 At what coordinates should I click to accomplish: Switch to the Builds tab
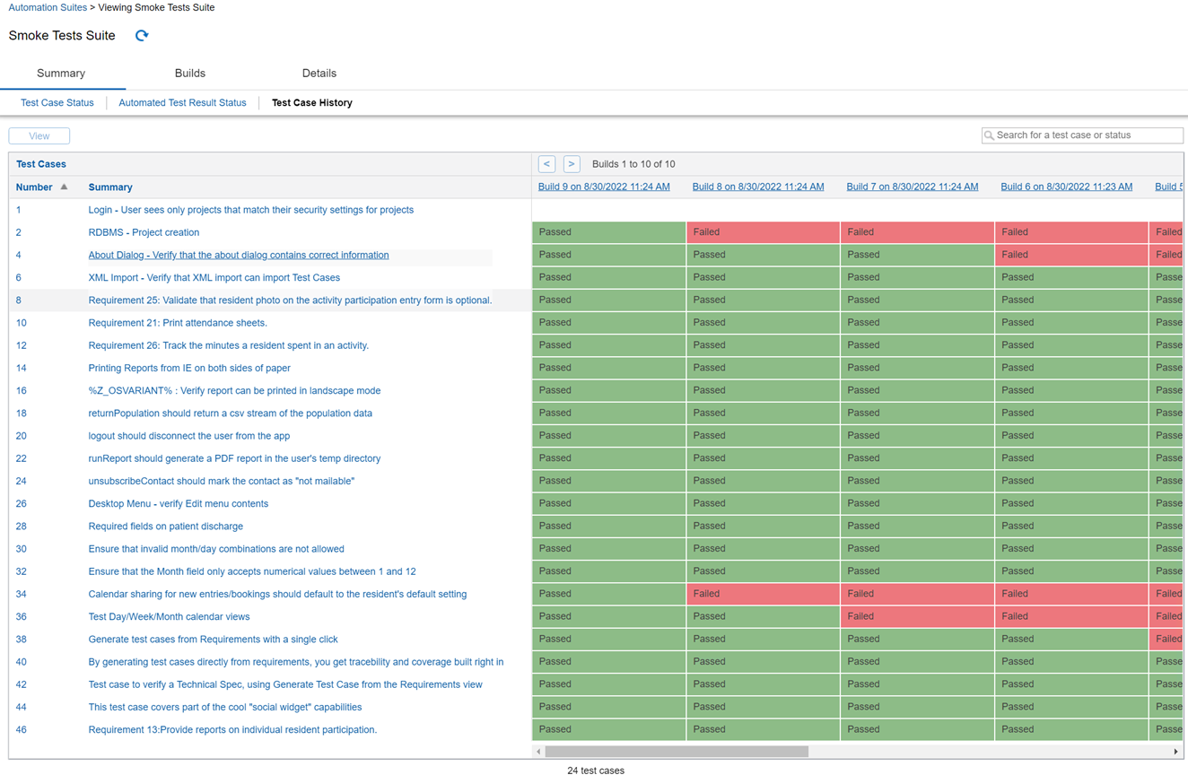190,73
